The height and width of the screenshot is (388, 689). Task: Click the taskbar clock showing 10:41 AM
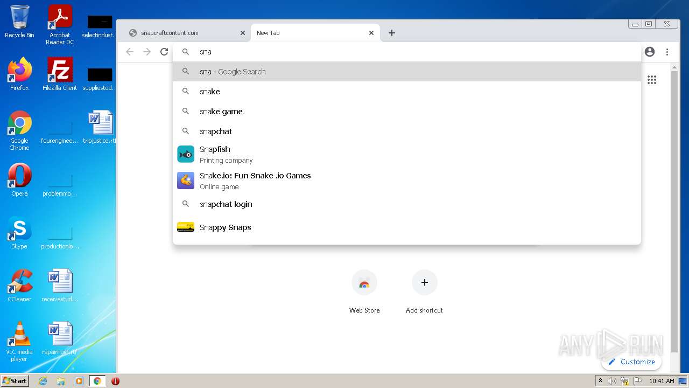click(x=662, y=381)
